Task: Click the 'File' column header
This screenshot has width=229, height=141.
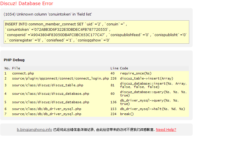Action: (16, 68)
